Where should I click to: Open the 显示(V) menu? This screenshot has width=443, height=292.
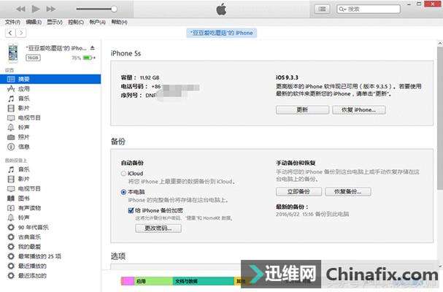click(x=55, y=22)
